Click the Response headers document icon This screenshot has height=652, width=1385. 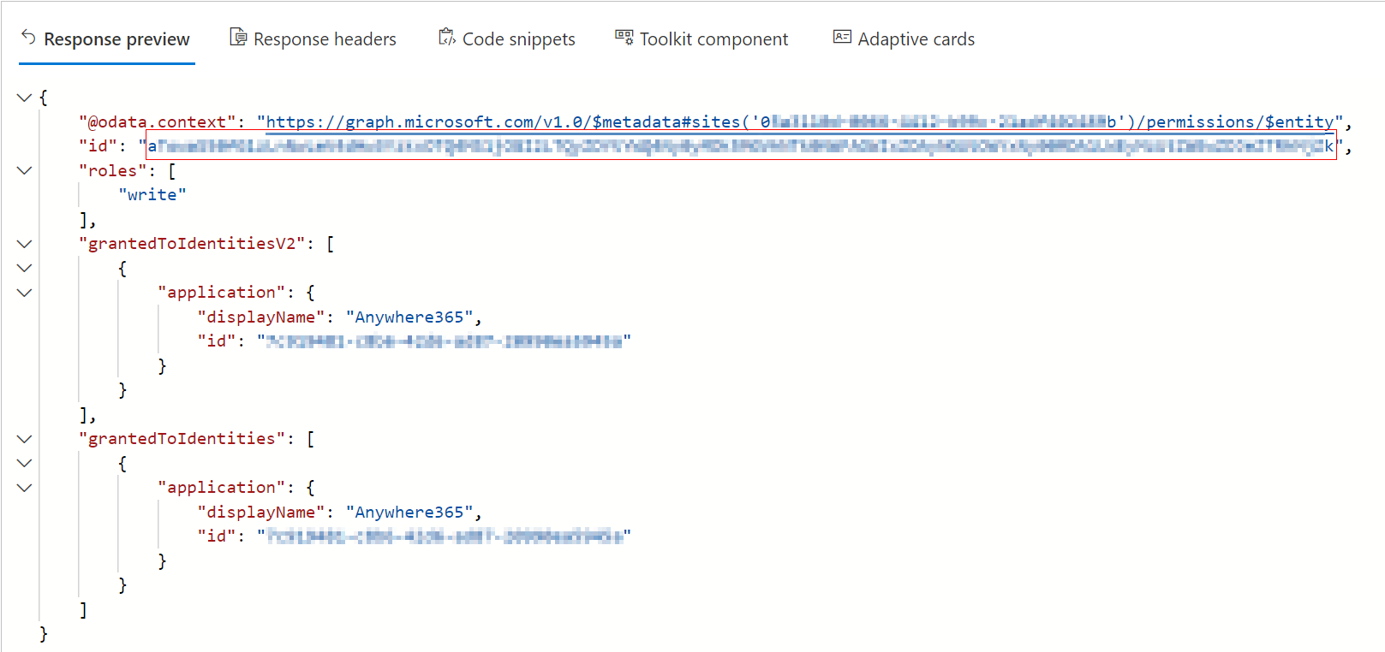pos(237,38)
